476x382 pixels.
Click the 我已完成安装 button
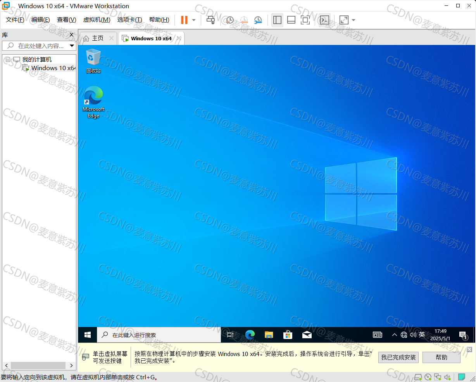coord(398,357)
